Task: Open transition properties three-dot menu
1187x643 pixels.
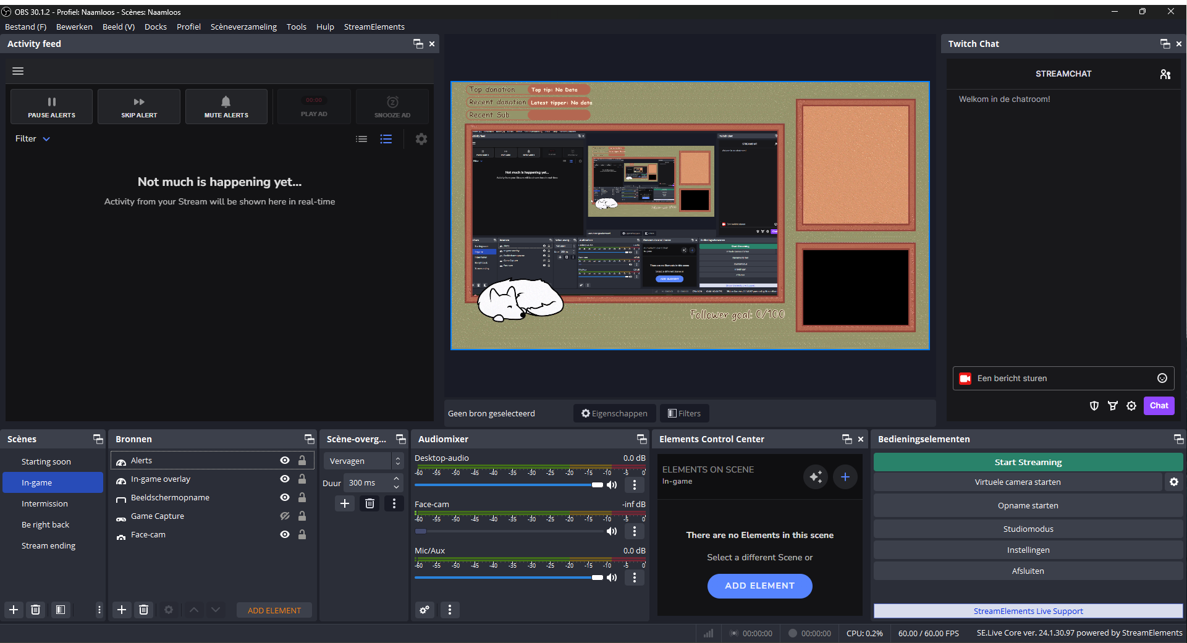Action: point(394,503)
